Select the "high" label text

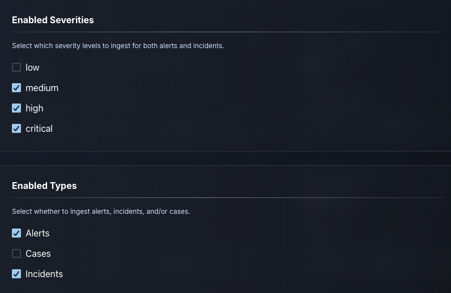[35, 108]
